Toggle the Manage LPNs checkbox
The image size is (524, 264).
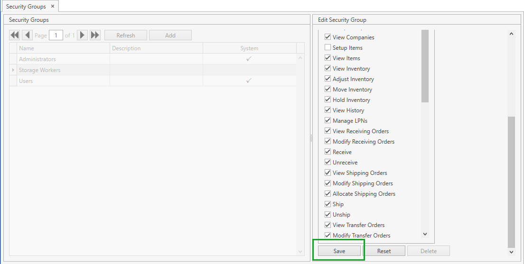point(327,121)
